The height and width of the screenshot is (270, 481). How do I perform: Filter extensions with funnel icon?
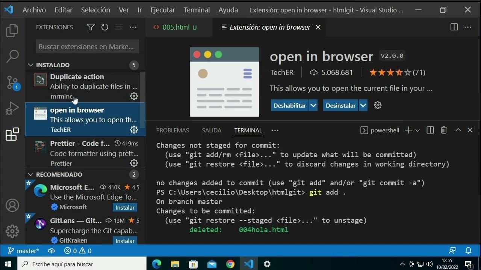[91, 27]
